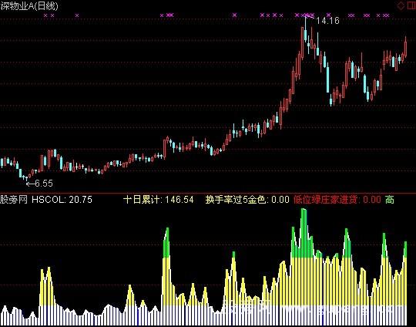
Task: Select the HSCOL: 20.75 indicator value
Action: pos(62,200)
